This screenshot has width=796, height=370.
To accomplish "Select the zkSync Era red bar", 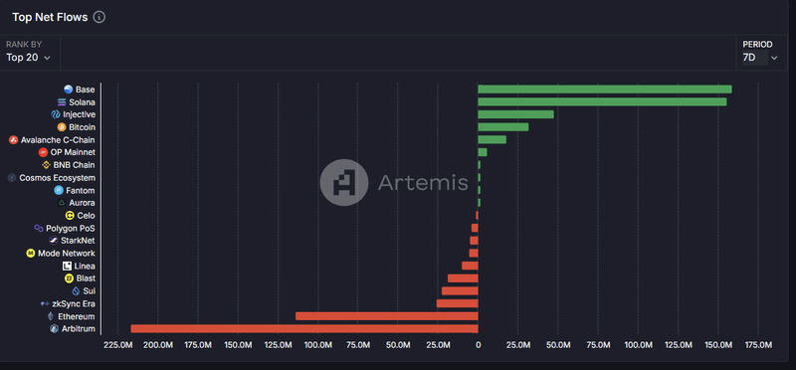I will tap(458, 303).
